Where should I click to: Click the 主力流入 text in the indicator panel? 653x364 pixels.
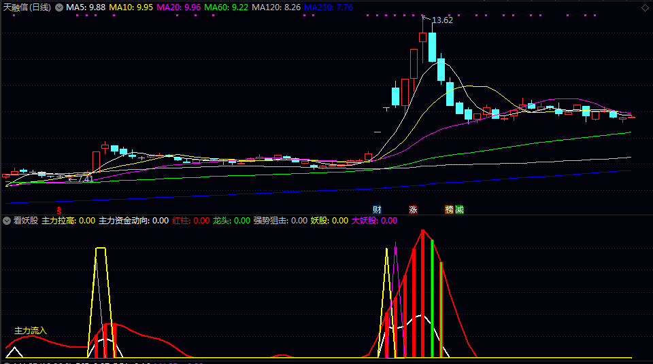point(31,331)
